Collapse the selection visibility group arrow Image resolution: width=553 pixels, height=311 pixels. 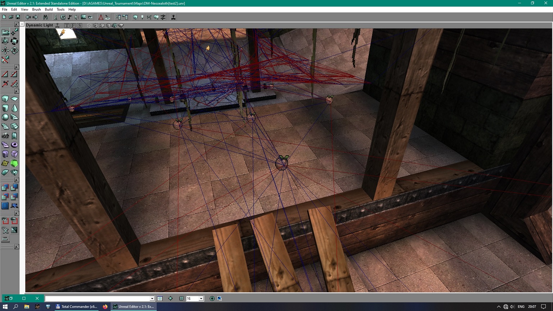click(17, 213)
